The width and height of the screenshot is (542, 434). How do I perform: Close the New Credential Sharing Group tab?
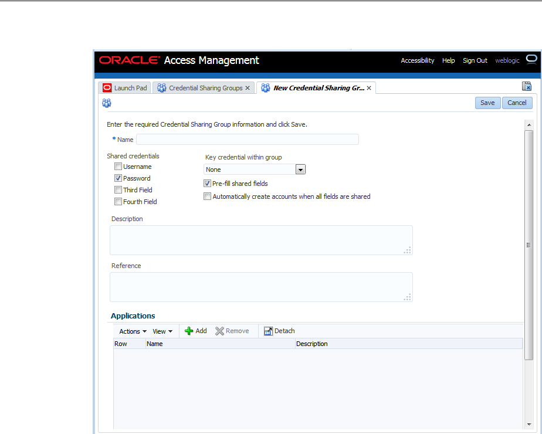[369, 88]
